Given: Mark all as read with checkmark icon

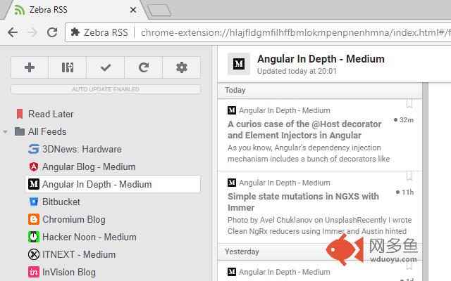Looking at the screenshot, I should point(106,67).
